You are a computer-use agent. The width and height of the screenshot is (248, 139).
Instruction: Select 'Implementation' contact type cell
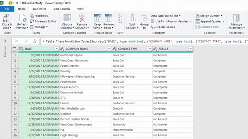[132, 130]
